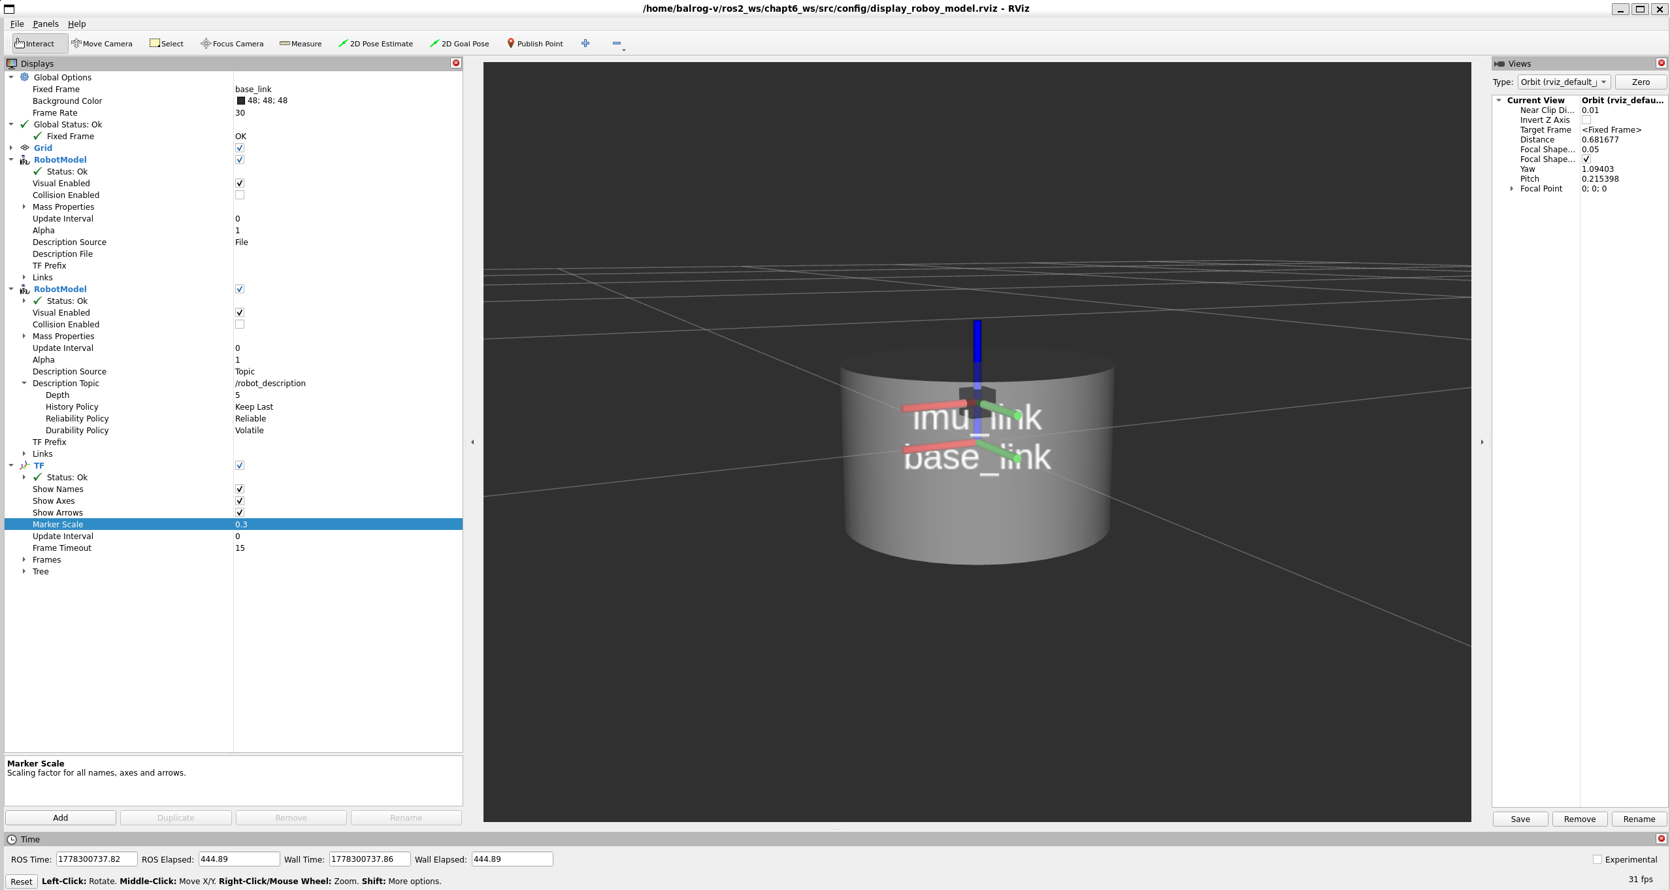Expand Mass Properties under the first RobotModel
The width and height of the screenshot is (1670, 890).
click(x=24, y=206)
